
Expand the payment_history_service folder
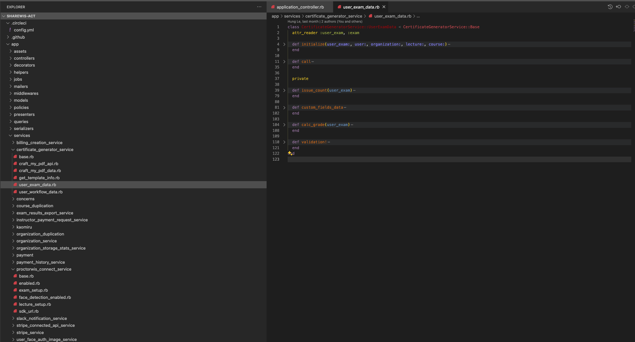click(x=133, y=262)
